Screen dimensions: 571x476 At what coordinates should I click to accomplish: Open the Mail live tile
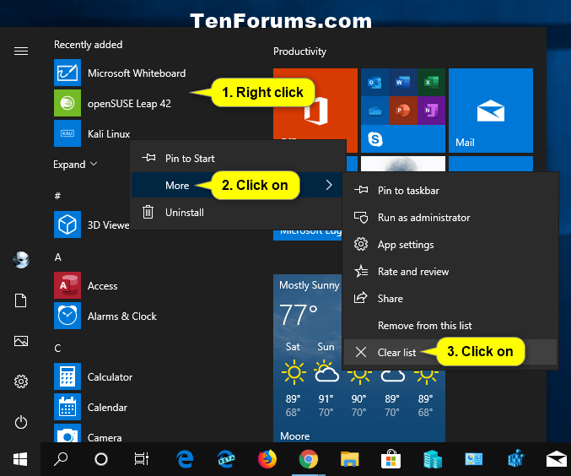[x=491, y=111]
